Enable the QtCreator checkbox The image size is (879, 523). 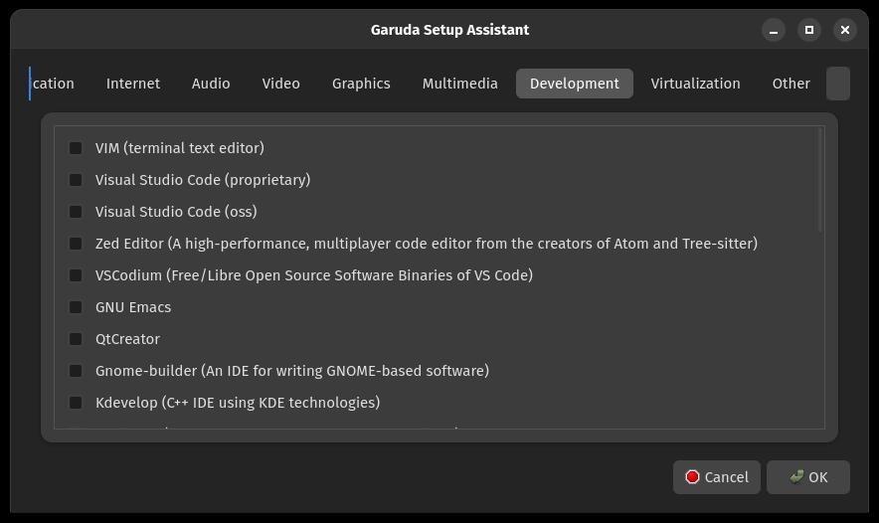76,339
